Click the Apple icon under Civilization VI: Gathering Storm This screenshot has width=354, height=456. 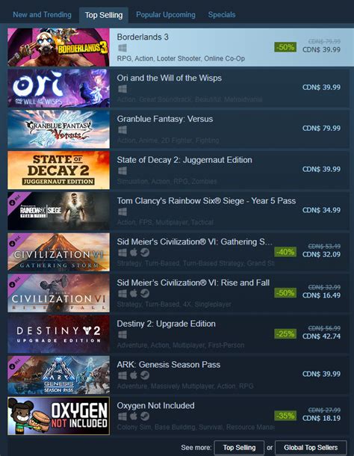134,253
